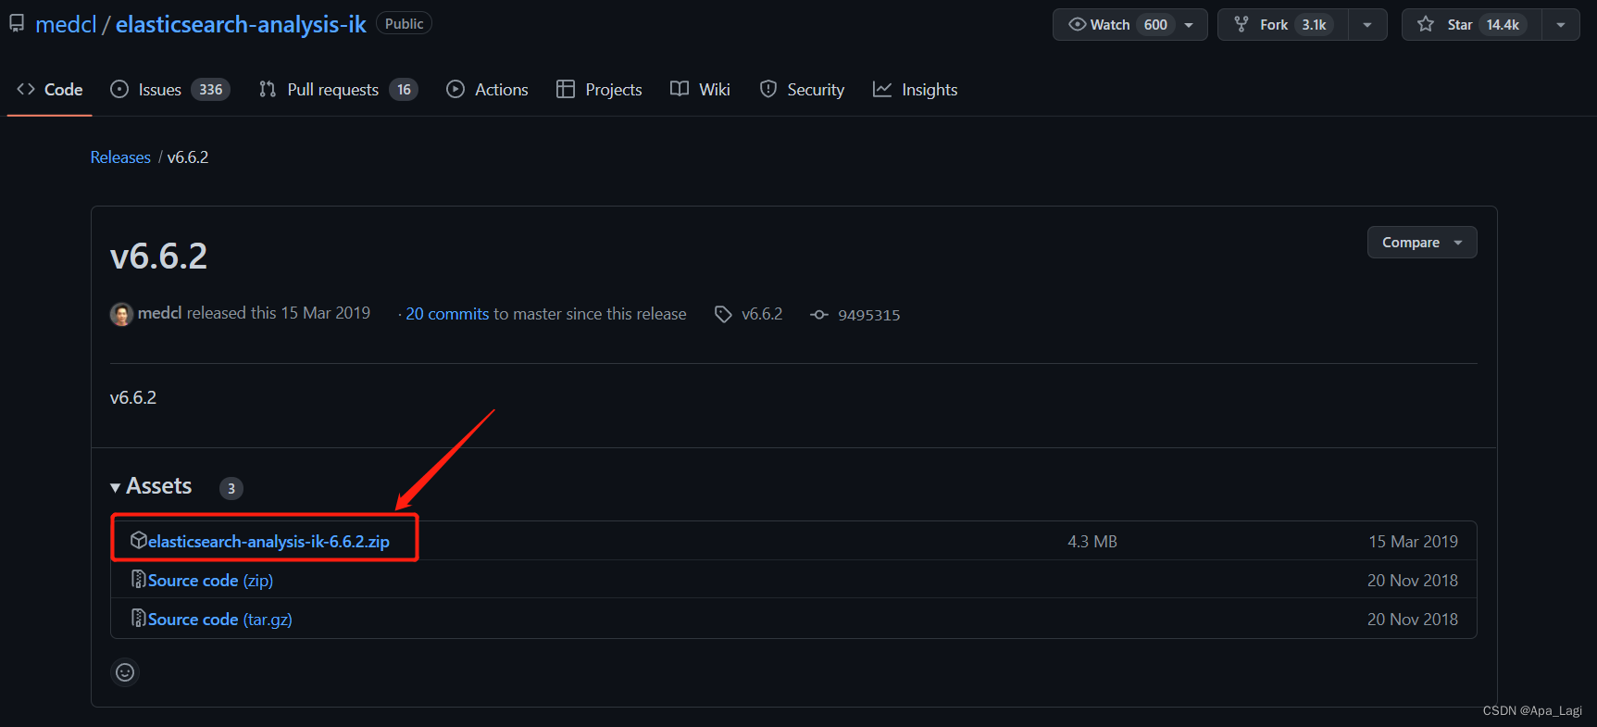This screenshot has width=1597, height=727.
Task: Click the Actions play icon
Action: coord(455,89)
